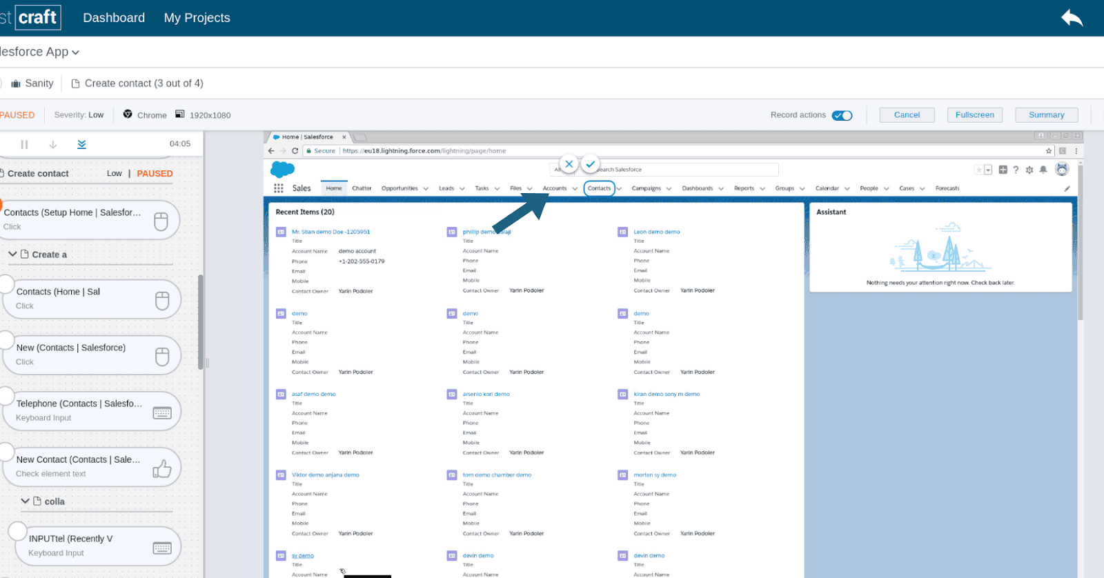Toggle the Record actions switch
Viewport: 1104px width, 578px height.
click(842, 115)
